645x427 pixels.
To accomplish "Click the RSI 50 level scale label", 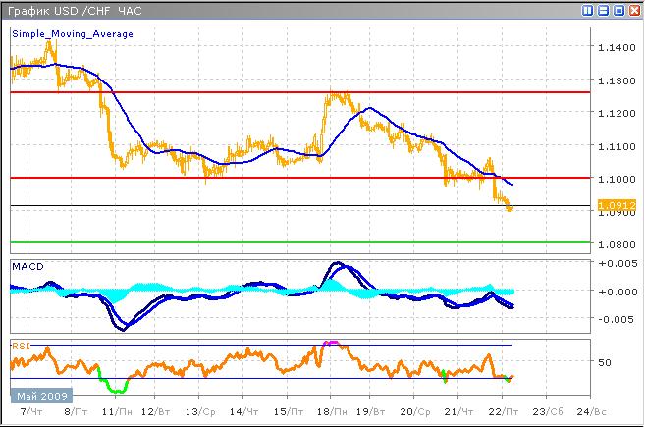I will (606, 362).
